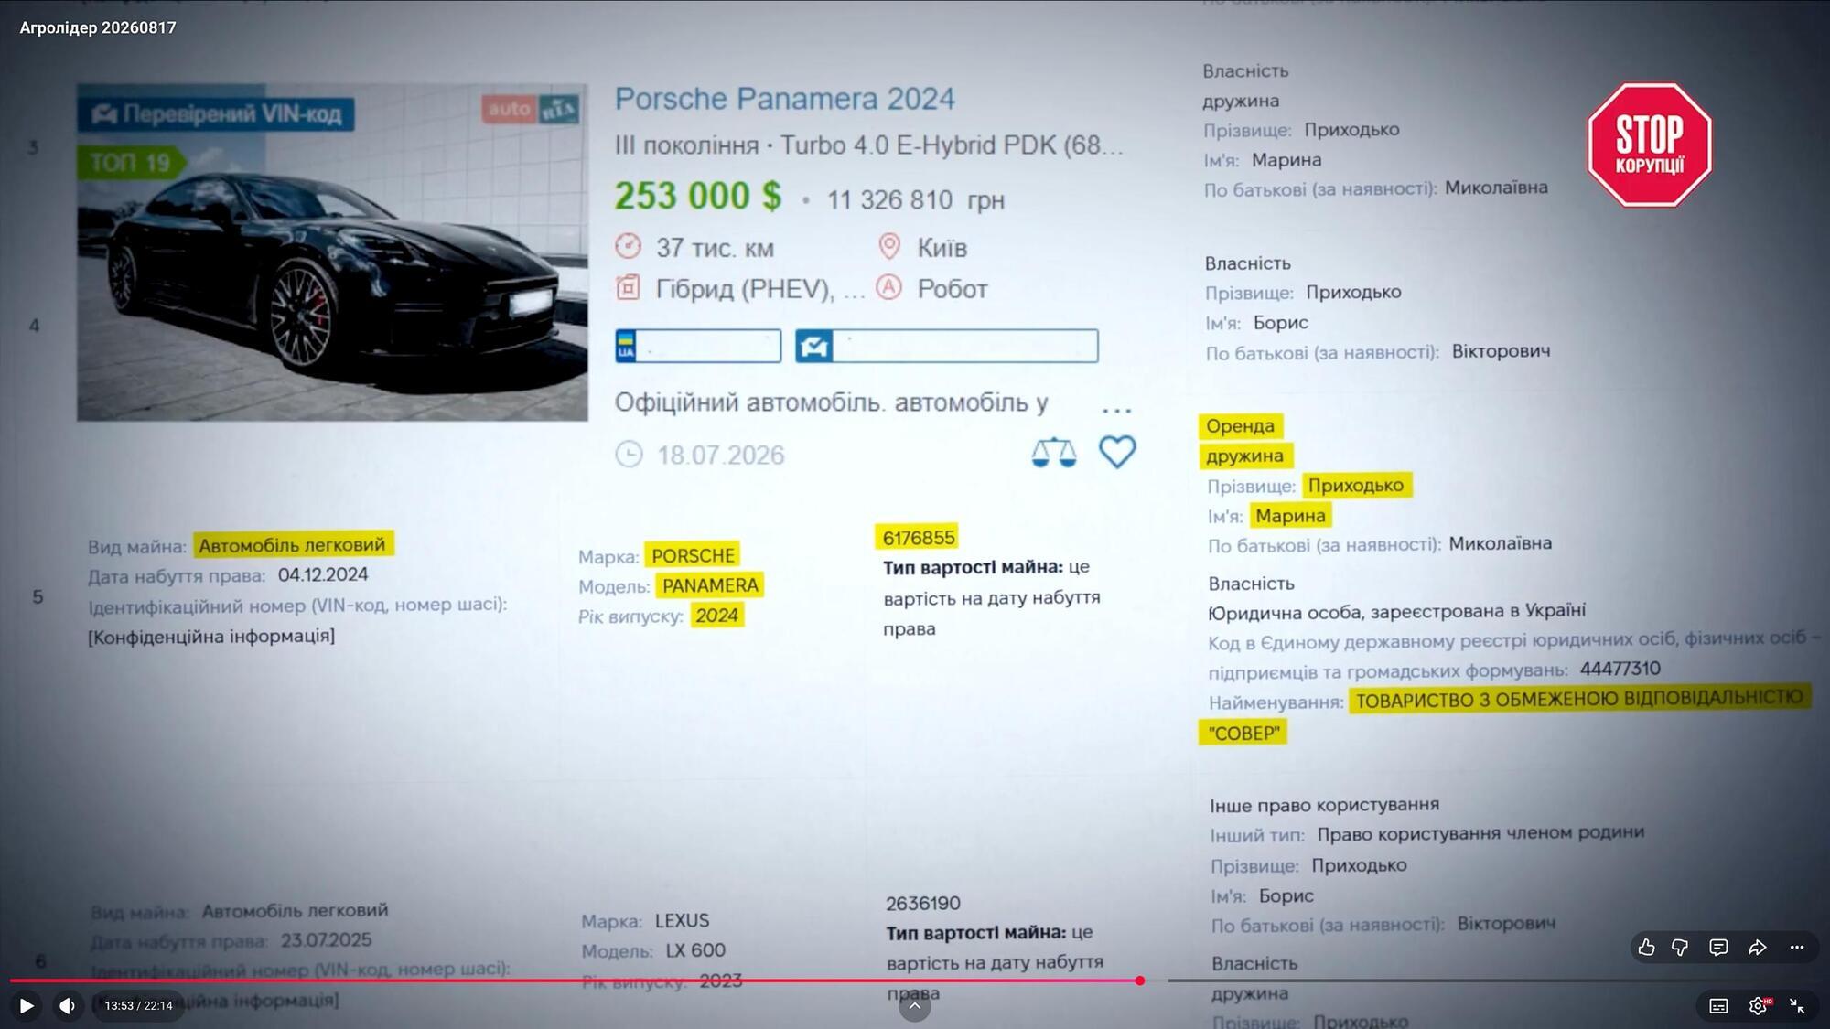
Task: Favorite the listing with heart icon
Action: (x=1117, y=452)
